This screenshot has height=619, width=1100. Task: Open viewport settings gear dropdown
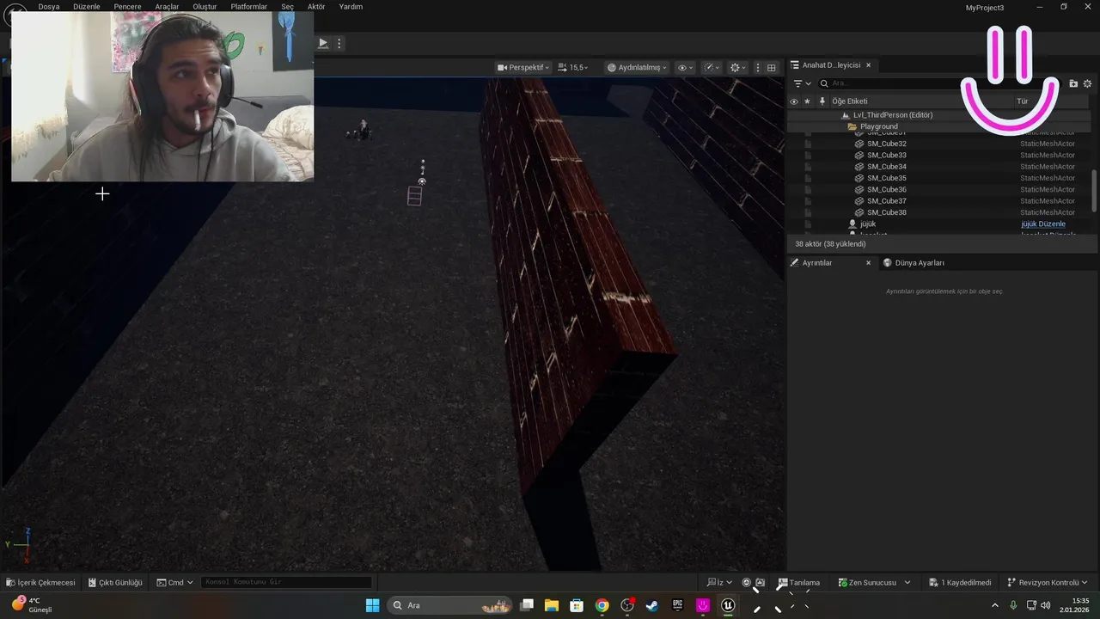click(x=737, y=67)
